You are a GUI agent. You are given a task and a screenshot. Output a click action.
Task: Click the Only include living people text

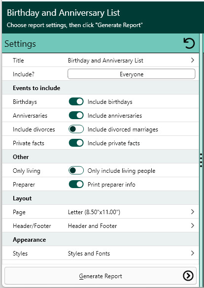[x=121, y=171]
